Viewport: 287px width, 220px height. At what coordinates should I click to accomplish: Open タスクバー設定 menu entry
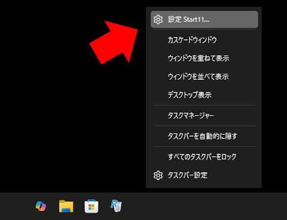pyautogui.click(x=204, y=175)
